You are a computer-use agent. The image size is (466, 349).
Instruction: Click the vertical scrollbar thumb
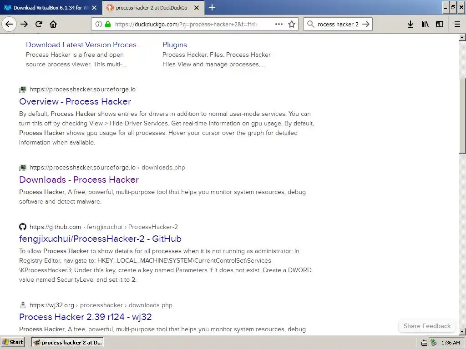click(462, 116)
